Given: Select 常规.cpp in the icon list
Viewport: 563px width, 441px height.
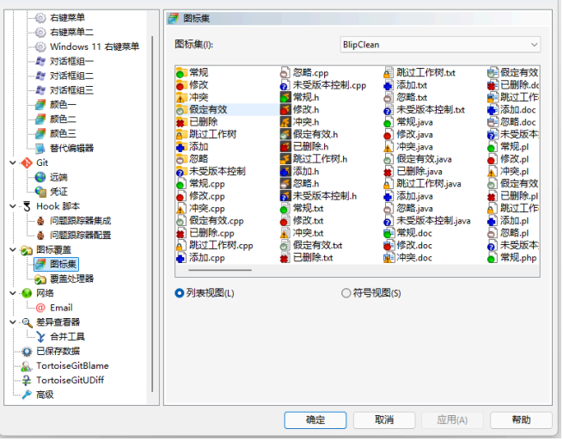Looking at the screenshot, I should click(207, 184).
